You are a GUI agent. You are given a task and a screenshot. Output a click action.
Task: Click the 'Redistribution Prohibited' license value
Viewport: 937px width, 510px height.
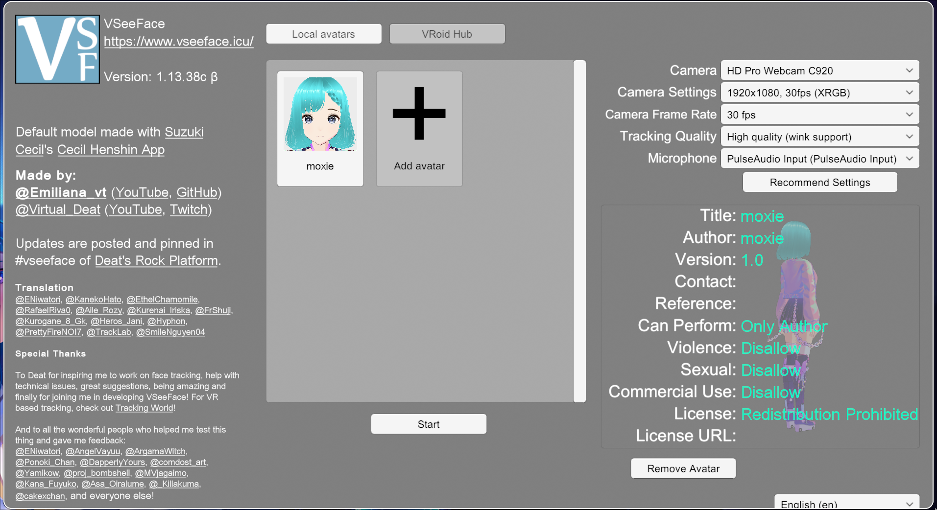pyautogui.click(x=829, y=414)
